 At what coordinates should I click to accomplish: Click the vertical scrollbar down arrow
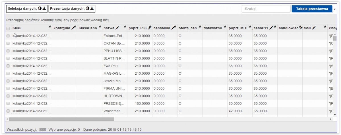(x=335, y=114)
